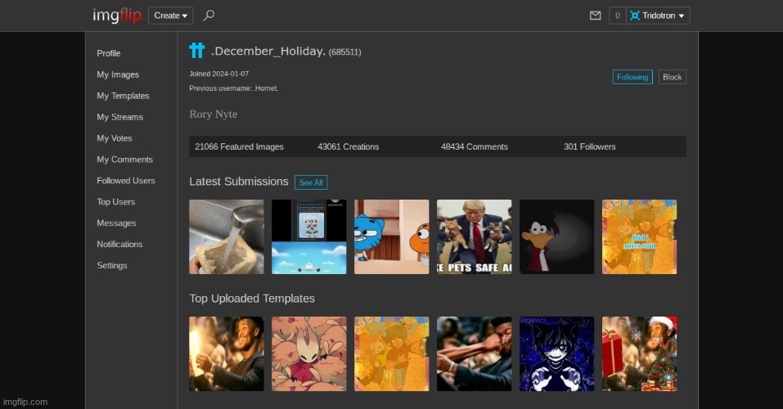Open My Images in sidebar
Viewport: 783px width, 409px height.
click(x=118, y=74)
